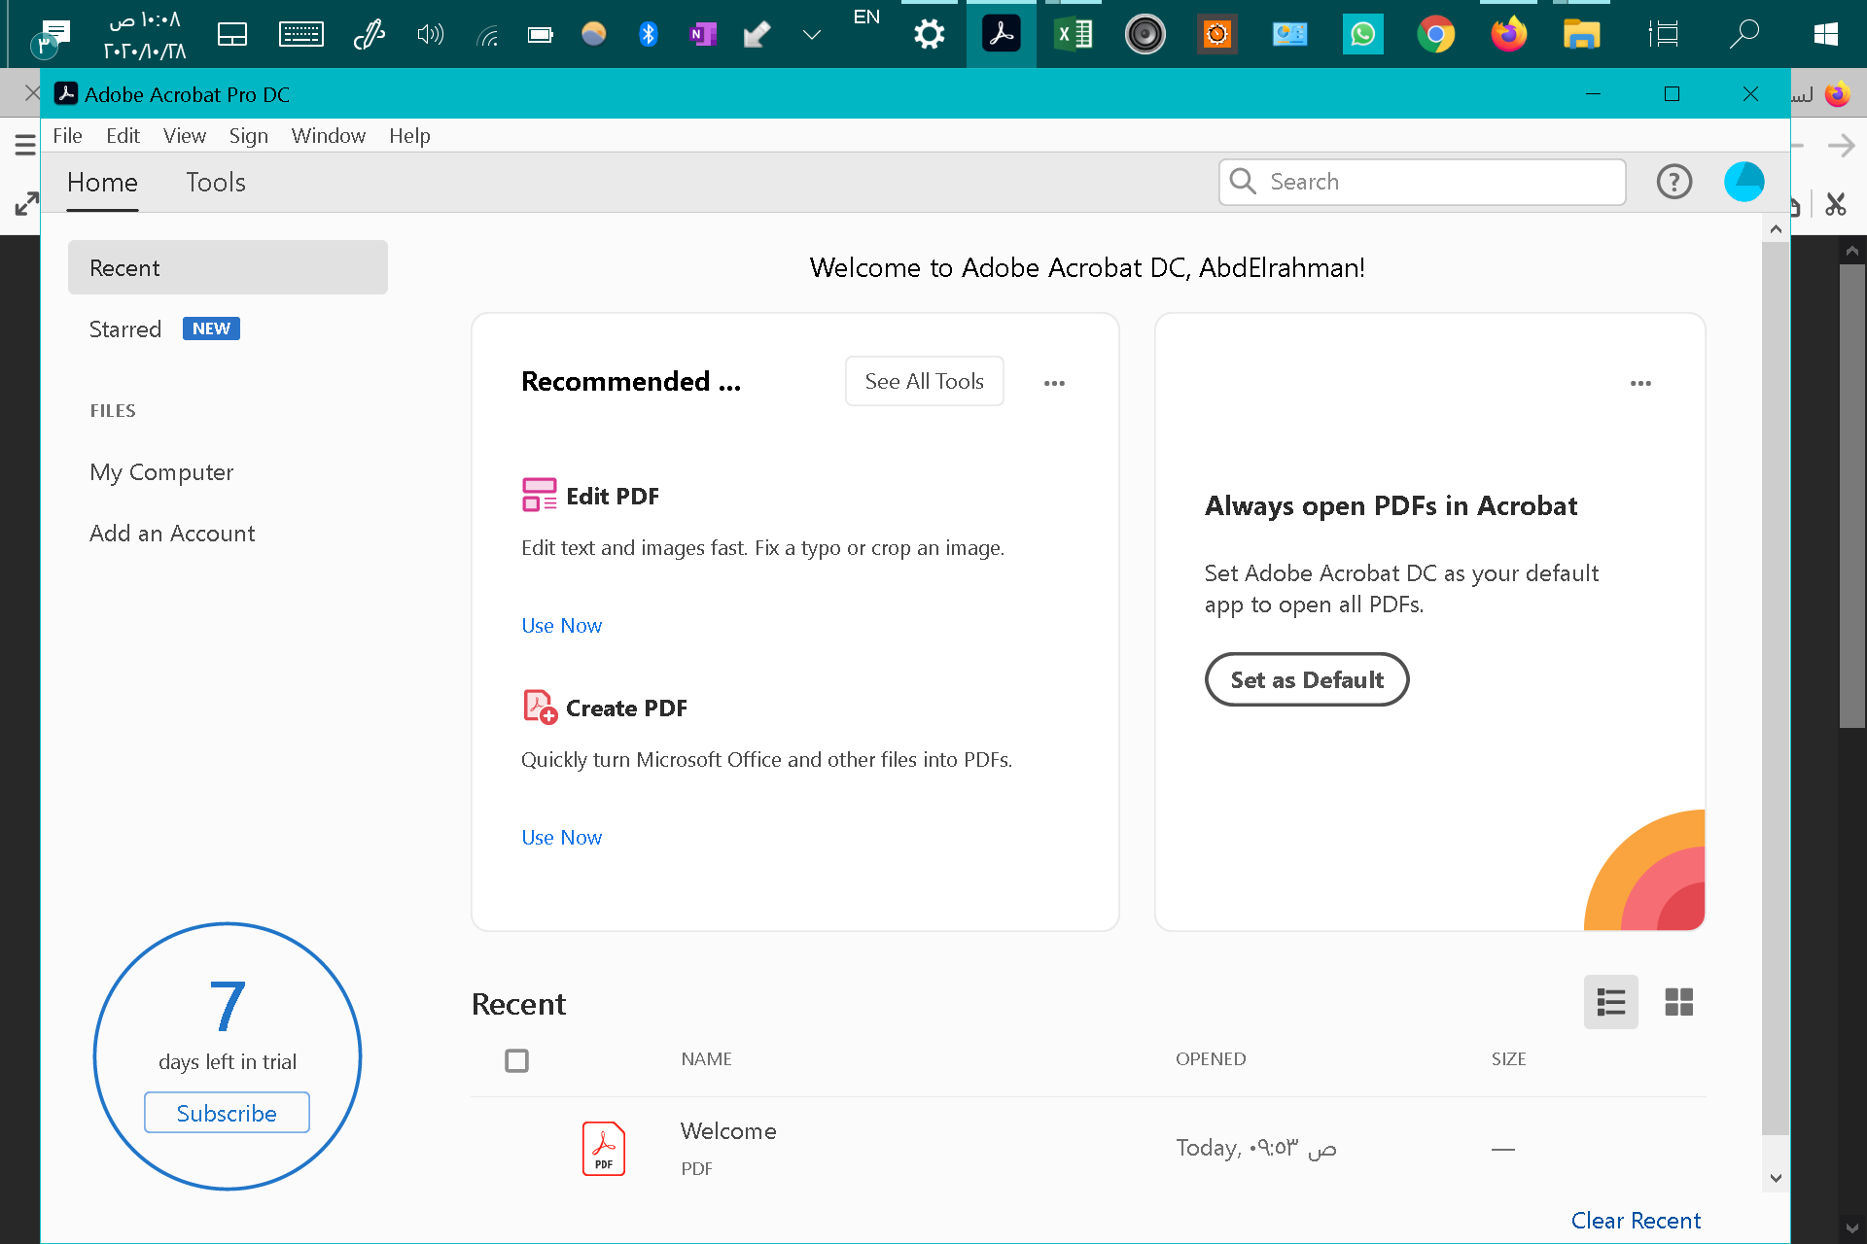Open the Window menu

pos(328,136)
